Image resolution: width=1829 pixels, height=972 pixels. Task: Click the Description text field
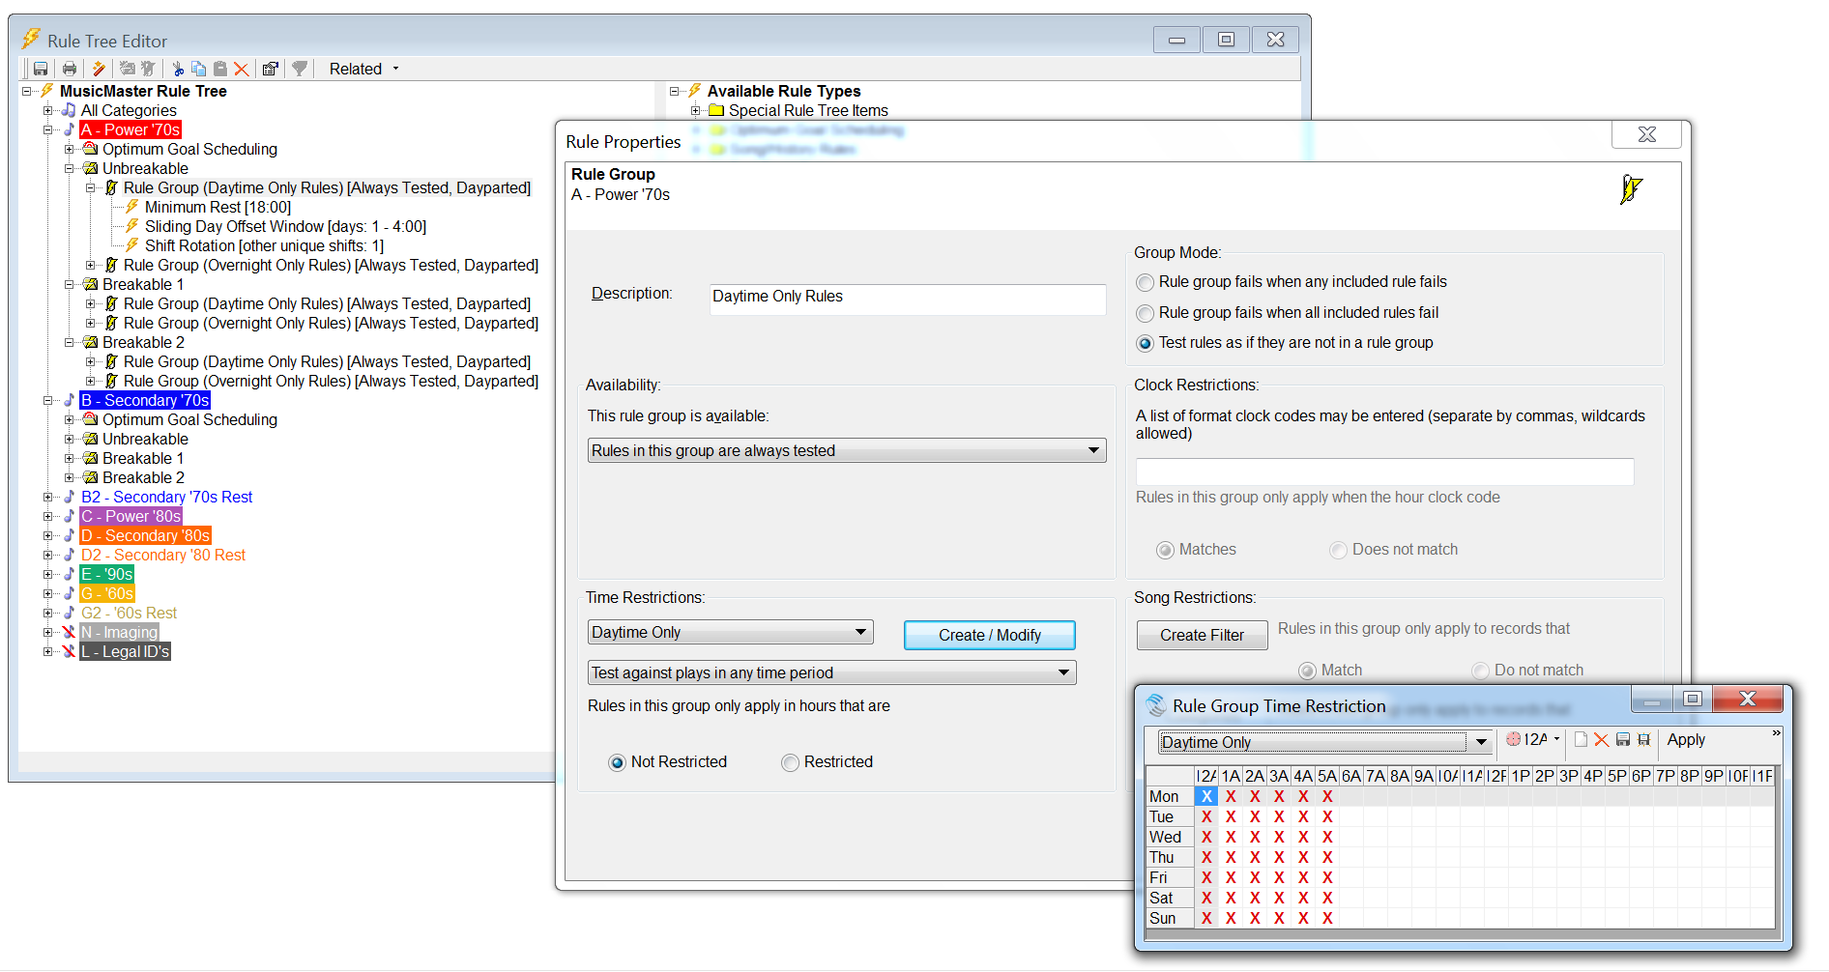pyautogui.click(x=907, y=297)
